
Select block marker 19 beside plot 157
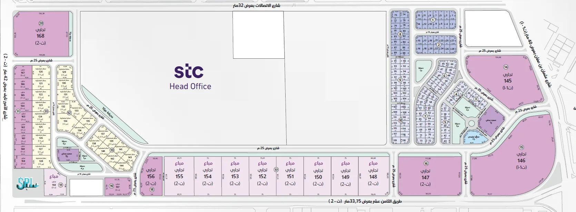coord(111,186)
